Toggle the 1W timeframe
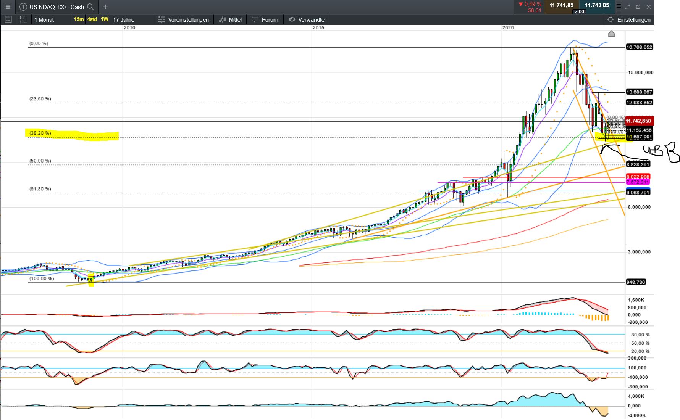Screen dimensions: 680x420 click(104, 19)
